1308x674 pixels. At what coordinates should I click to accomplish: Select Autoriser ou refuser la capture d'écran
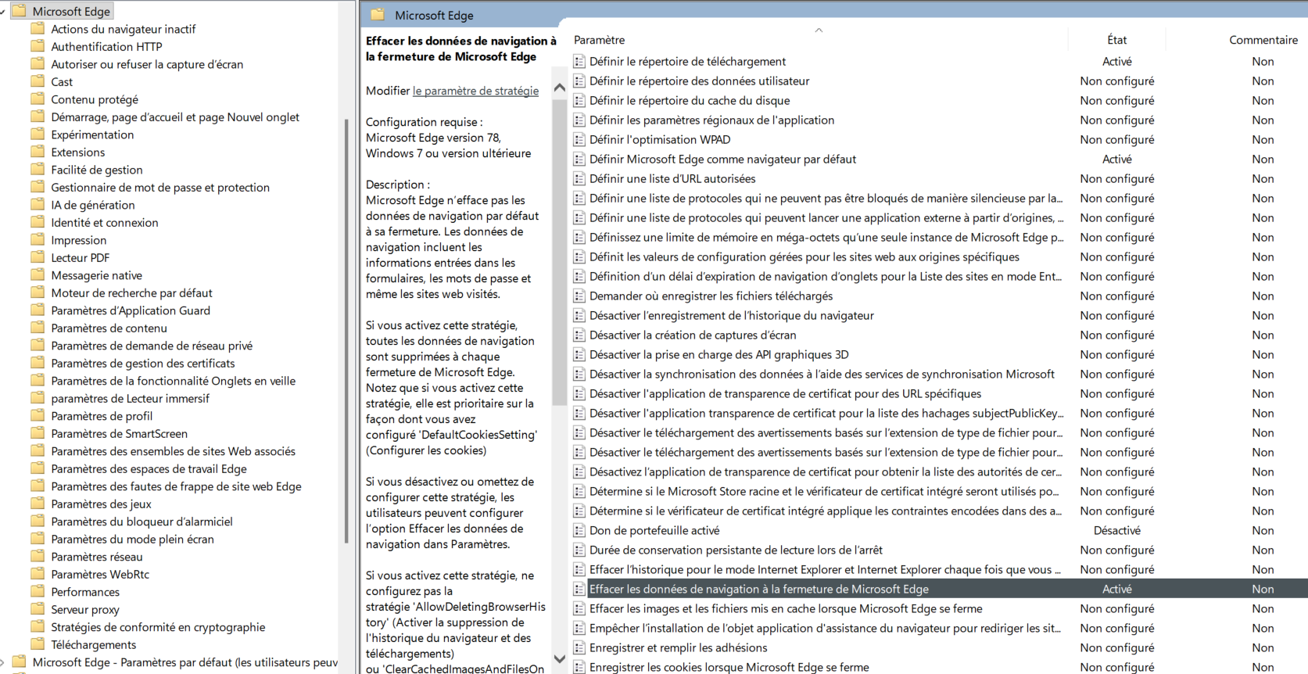[x=147, y=64]
